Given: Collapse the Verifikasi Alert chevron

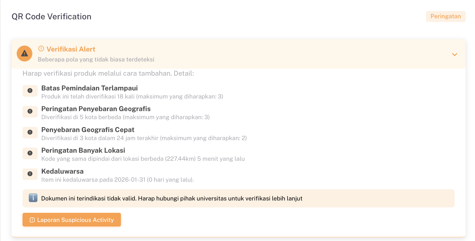Looking at the screenshot, I should tap(454, 54).
